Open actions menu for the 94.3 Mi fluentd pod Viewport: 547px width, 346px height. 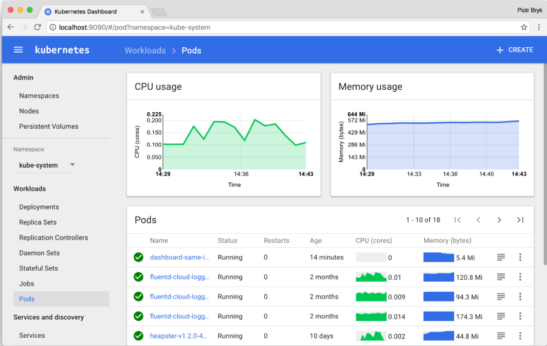tap(520, 296)
